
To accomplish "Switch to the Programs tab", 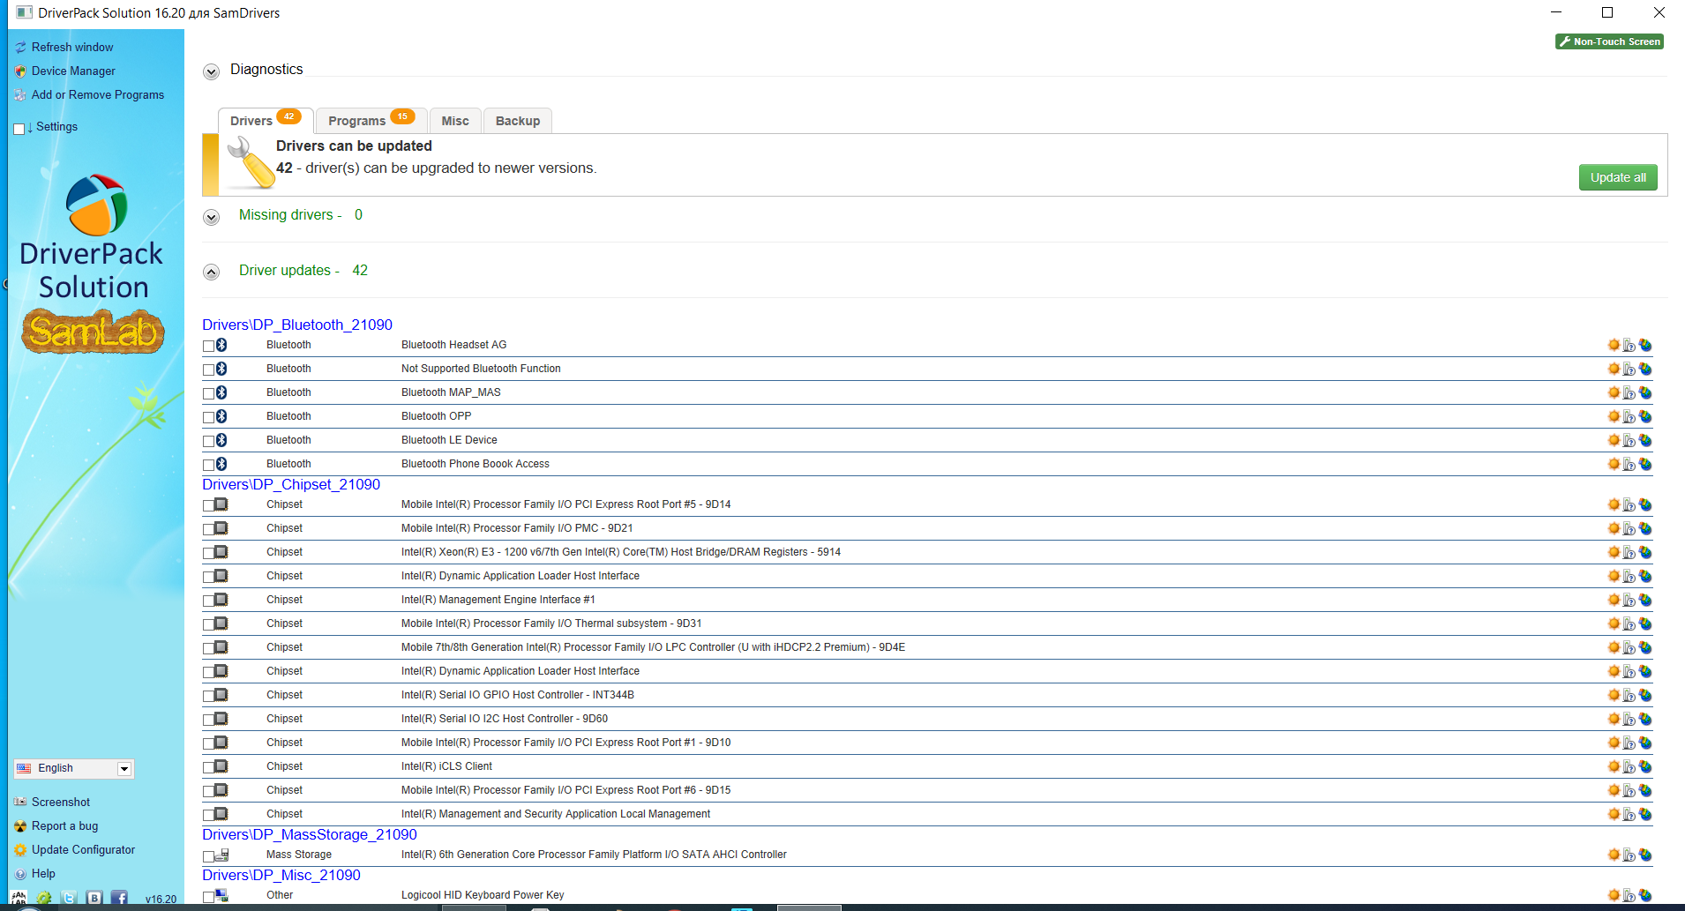I will pos(371,121).
